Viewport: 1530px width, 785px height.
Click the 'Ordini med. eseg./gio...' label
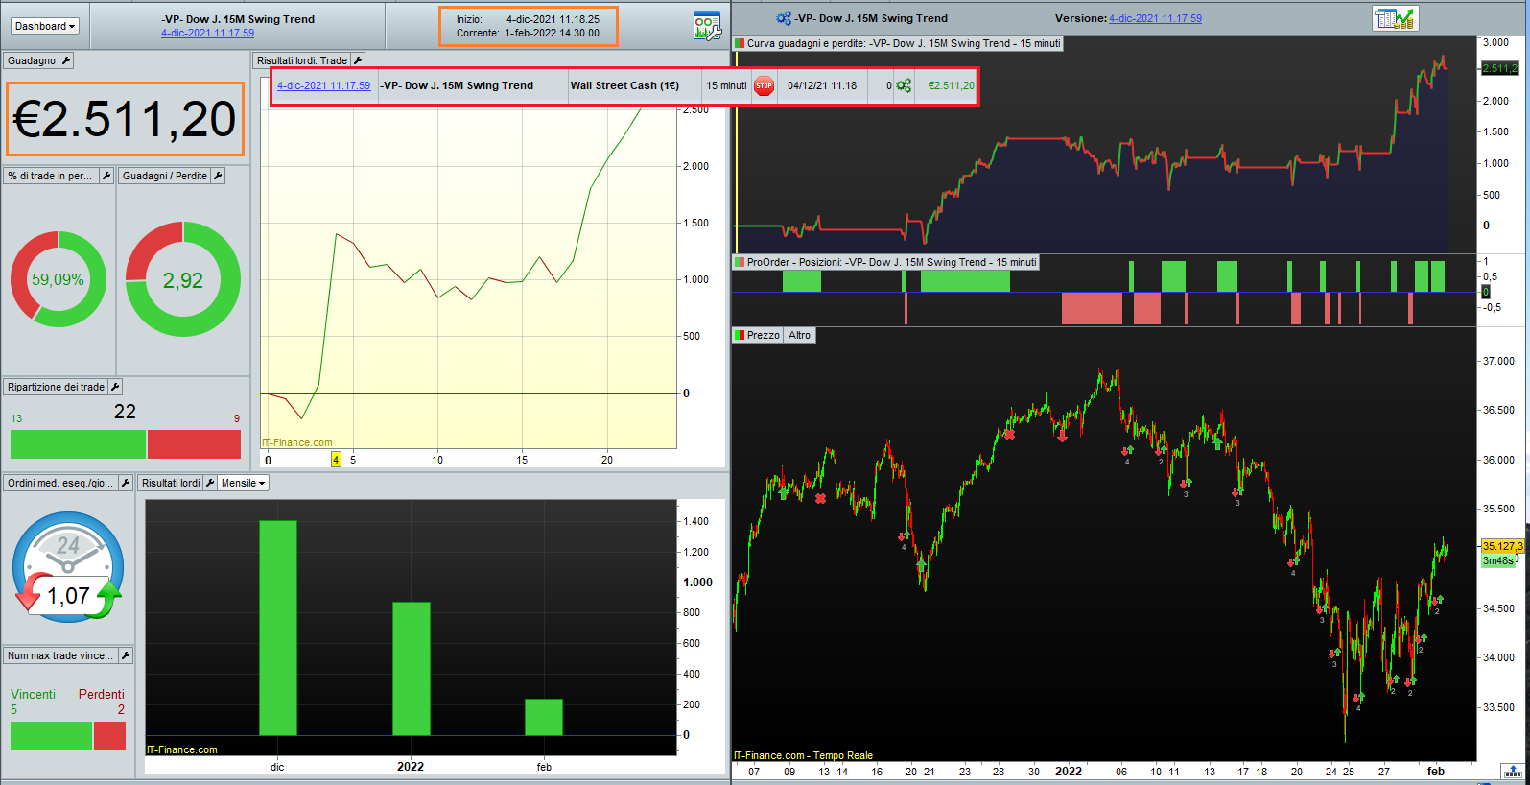(60, 483)
